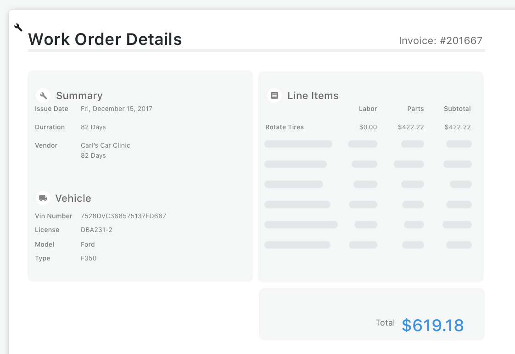Click the Line Items section title
515x354 pixels.
coord(313,95)
